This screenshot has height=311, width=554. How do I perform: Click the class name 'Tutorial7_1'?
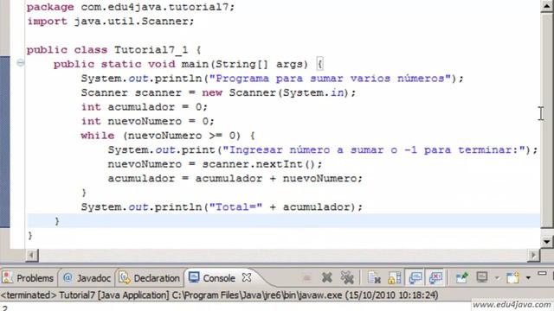(x=151, y=50)
